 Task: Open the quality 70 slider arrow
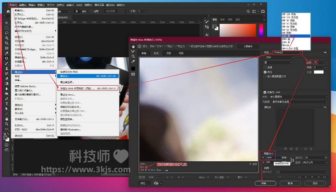point(325,62)
